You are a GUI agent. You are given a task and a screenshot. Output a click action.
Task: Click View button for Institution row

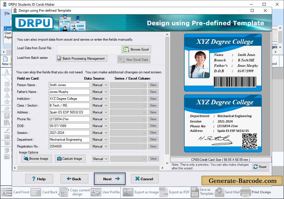[153, 99]
